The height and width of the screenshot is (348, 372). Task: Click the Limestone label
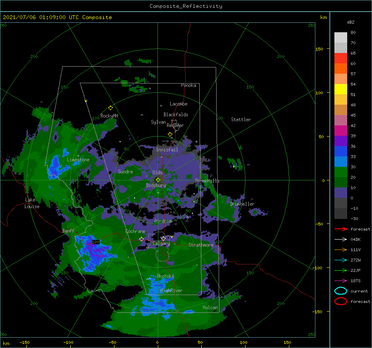pos(78,160)
